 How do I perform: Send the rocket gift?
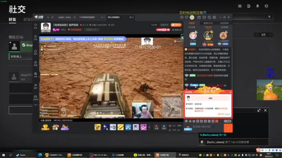[105, 127]
